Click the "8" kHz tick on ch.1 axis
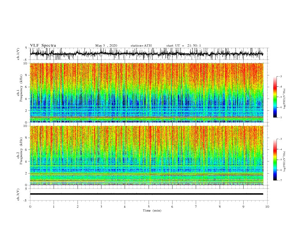 tap(27, 75)
